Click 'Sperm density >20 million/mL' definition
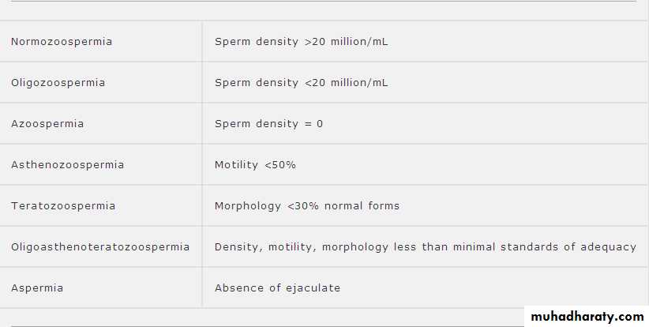This screenshot has width=649, height=327. (x=301, y=42)
